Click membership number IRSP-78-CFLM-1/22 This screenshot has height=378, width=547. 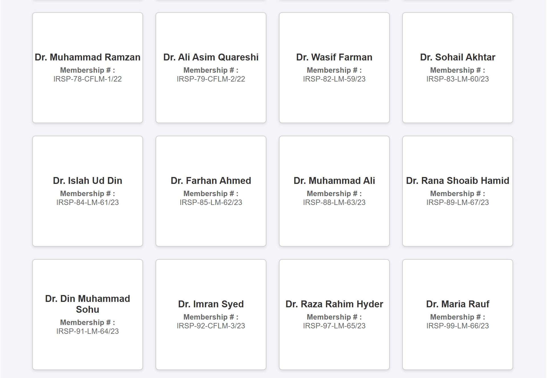coord(87,79)
